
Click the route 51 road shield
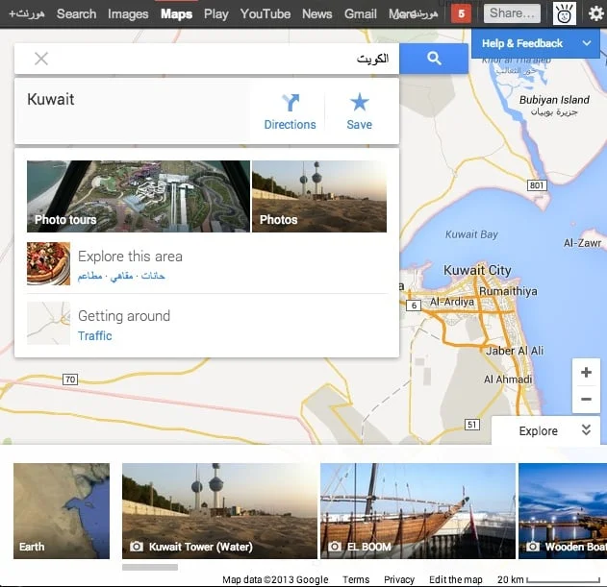472,425
